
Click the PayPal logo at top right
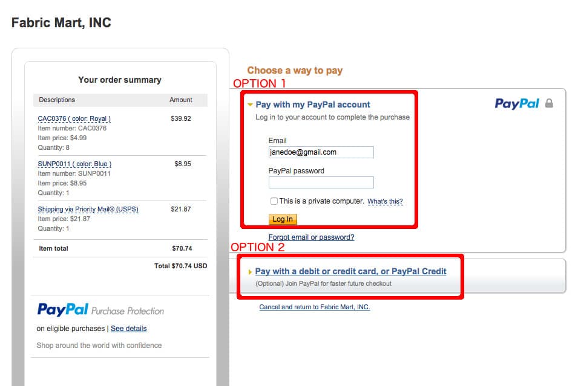pyautogui.click(x=516, y=103)
